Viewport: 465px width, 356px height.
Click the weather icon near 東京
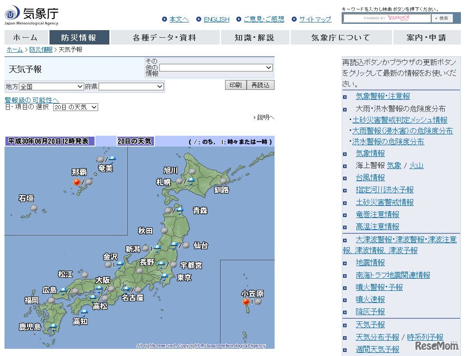click(165, 276)
